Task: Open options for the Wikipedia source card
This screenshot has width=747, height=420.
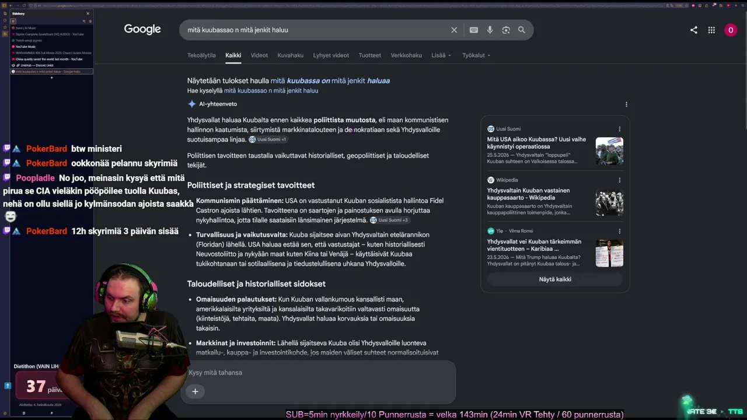Action: [619, 180]
